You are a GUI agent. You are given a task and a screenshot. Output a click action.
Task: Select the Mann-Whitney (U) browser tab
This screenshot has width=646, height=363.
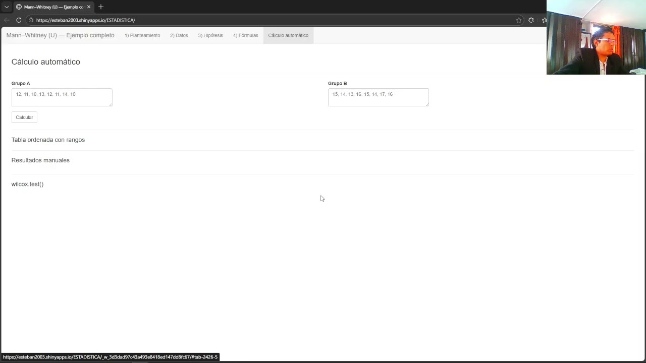tap(53, 7)
